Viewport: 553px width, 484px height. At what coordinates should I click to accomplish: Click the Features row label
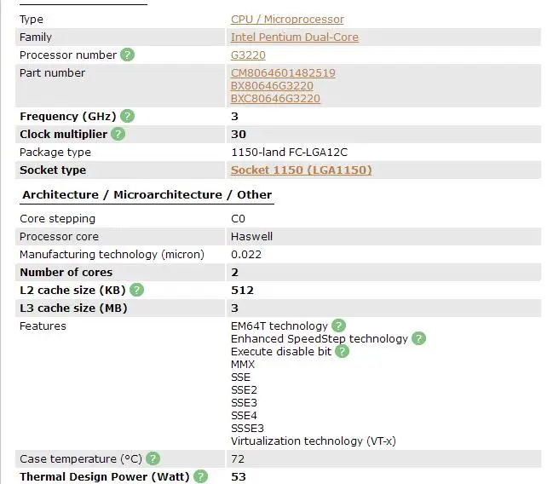pos(43,326)
